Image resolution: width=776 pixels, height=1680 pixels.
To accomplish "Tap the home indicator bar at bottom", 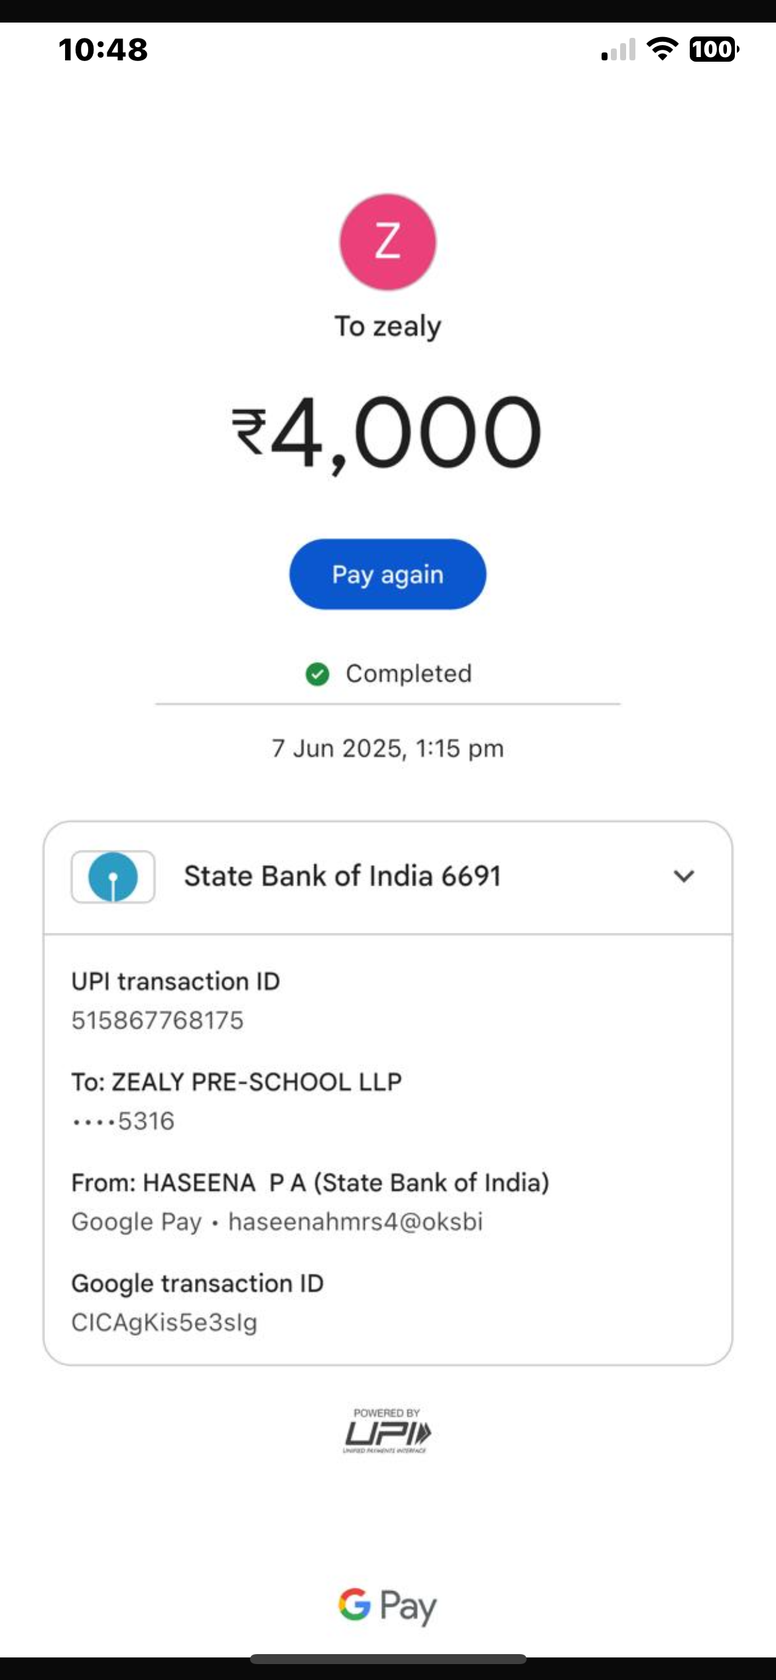I will [388, 1659].
